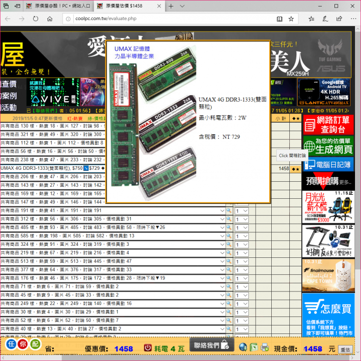The width and height of the screenshot is (361, 361).
Task: Open quantity dropdown in the 71 樣 row
Action: (242, 287)
